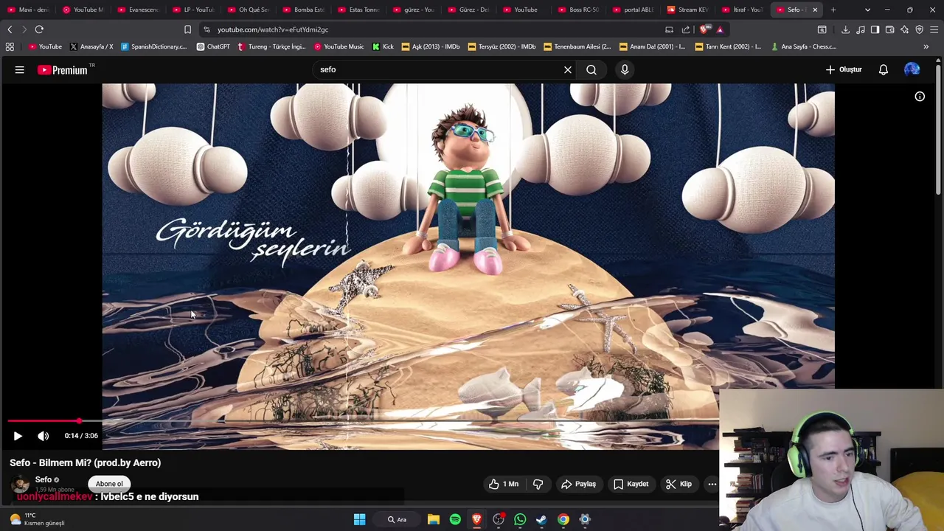The height and width of the screenshot is (531, 944).
Task: Clear the search box using the X
Action: pyautogui.click(x=568, y=70)
